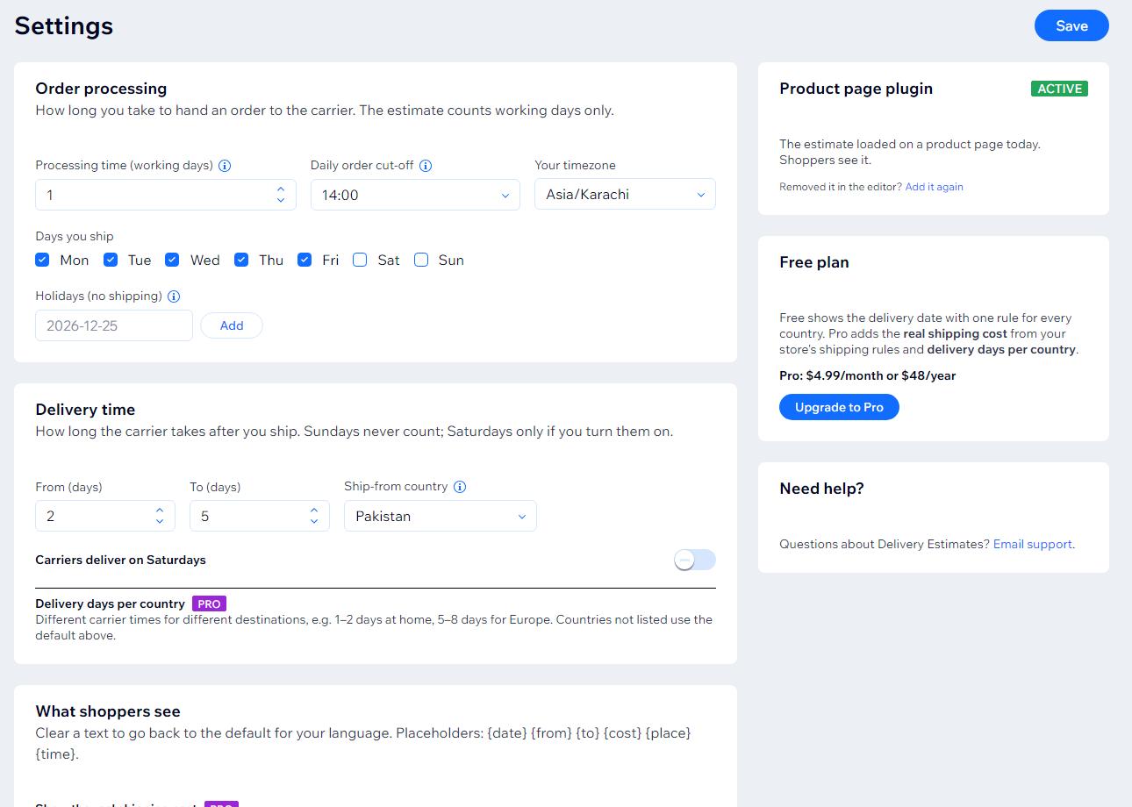This screenshot has height=807, width=1132.
Task: Open info tooltip for Processing time
Action: pyautogui.click(x=225, y=166)
